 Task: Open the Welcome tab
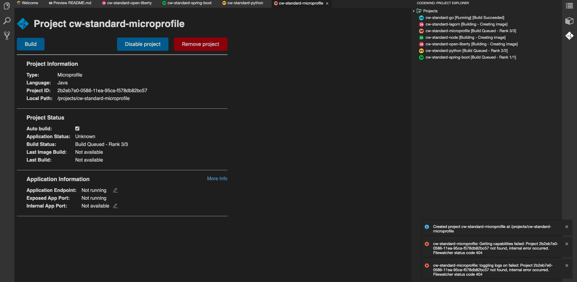pyautogui.click(x=28, y=3)
